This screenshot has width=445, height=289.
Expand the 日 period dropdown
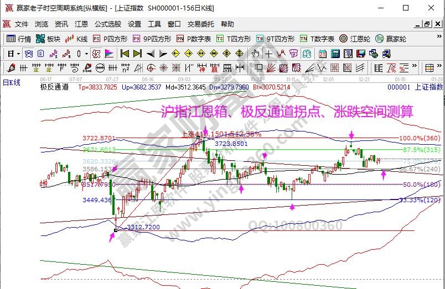pyautogui.click(x=18, y=54)
